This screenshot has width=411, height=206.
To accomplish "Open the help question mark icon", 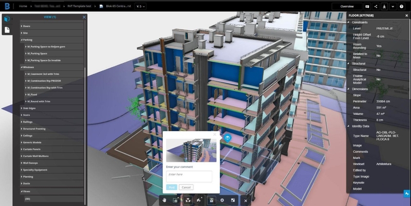I will coord(401,6).
